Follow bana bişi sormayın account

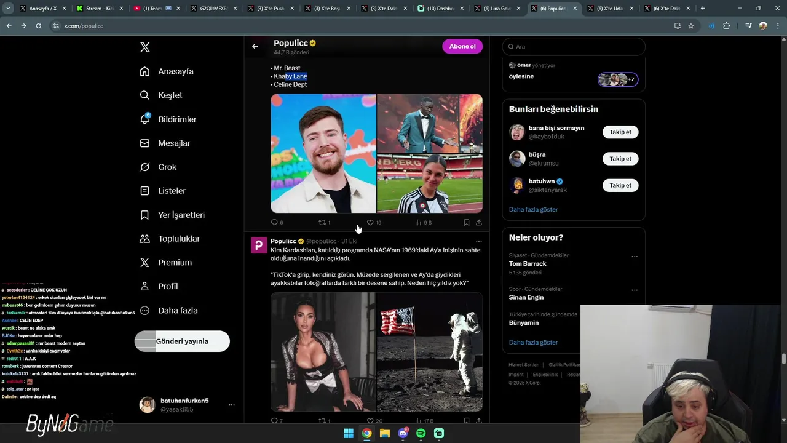point(620,132)
